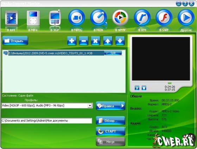Click the Правка edit button
This screenshot has height=149, width=197.
pos(108,106)
